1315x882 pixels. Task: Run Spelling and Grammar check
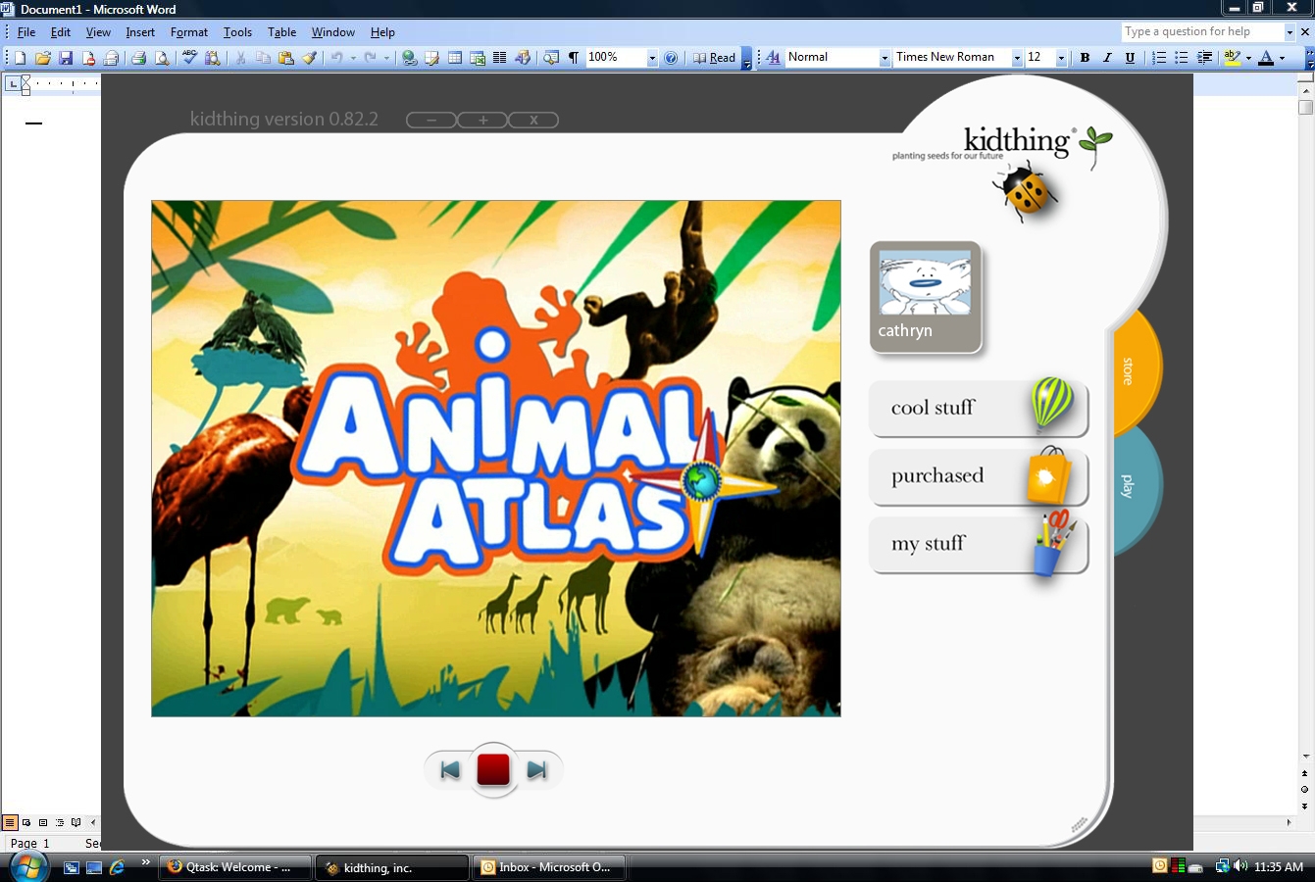[190, 58]
